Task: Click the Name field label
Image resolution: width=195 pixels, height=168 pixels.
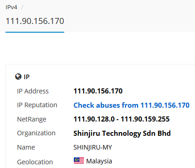Action: 26,147
